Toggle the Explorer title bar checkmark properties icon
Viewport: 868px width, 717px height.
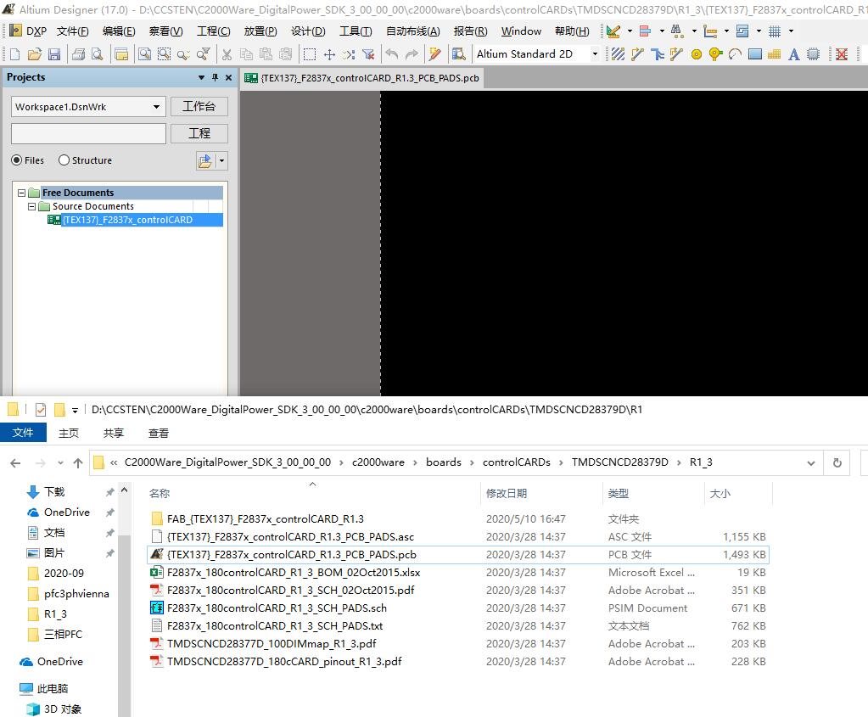(41, 410)
